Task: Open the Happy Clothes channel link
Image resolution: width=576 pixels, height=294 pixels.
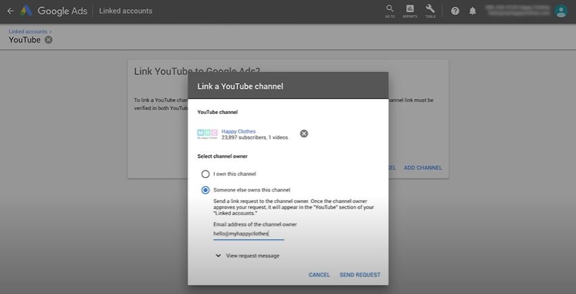Action: [x=238, y=131]
